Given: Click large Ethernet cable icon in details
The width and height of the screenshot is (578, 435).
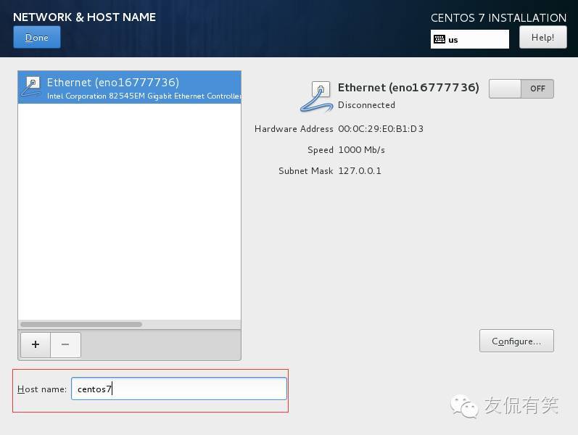Looking at the screenshot, I should pyautogui.click(x=317, y=97).
